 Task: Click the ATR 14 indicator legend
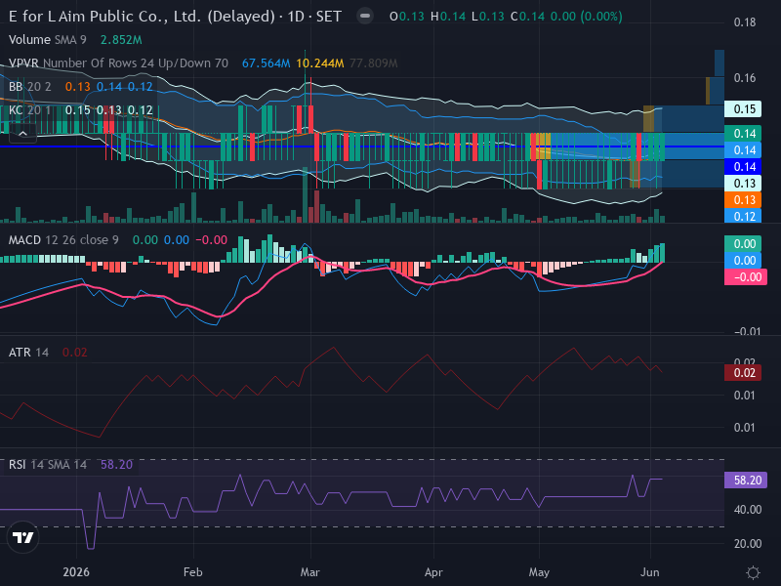(28, 353)
